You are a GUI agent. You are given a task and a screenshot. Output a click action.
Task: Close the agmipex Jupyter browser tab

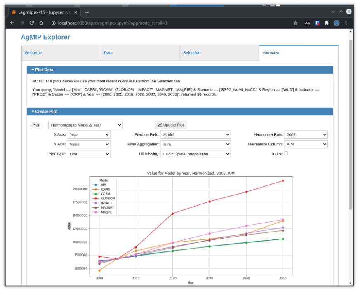(76, 12)
